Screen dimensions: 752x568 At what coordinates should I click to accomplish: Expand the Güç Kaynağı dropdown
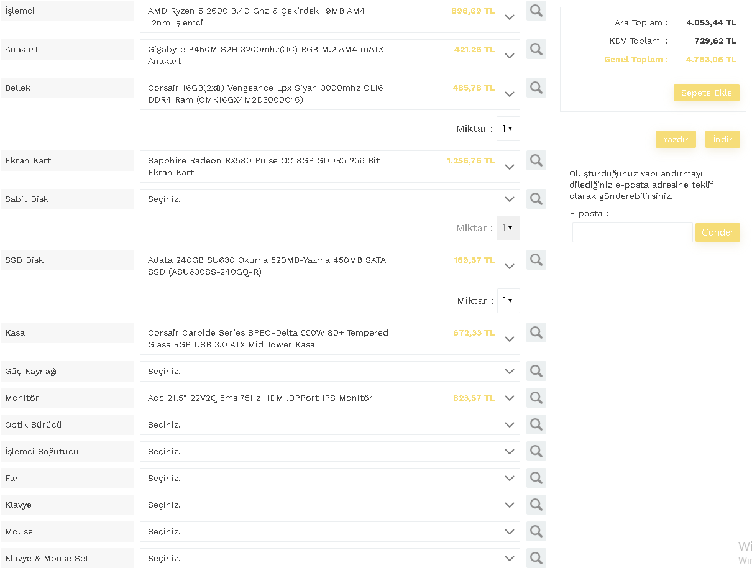click(329, 372)
